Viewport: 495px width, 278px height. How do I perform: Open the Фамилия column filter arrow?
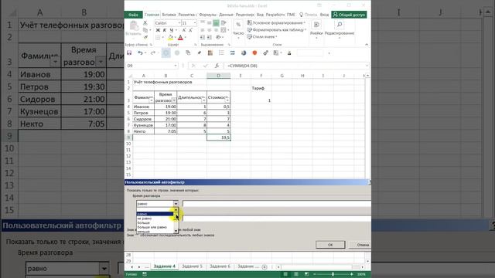click(x=152, y=100)
